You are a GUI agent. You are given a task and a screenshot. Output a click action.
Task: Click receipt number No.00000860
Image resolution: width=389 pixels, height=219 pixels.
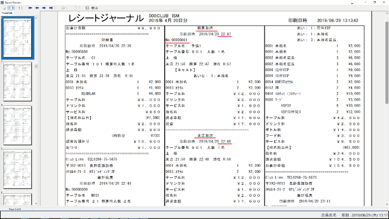point(77,52)
